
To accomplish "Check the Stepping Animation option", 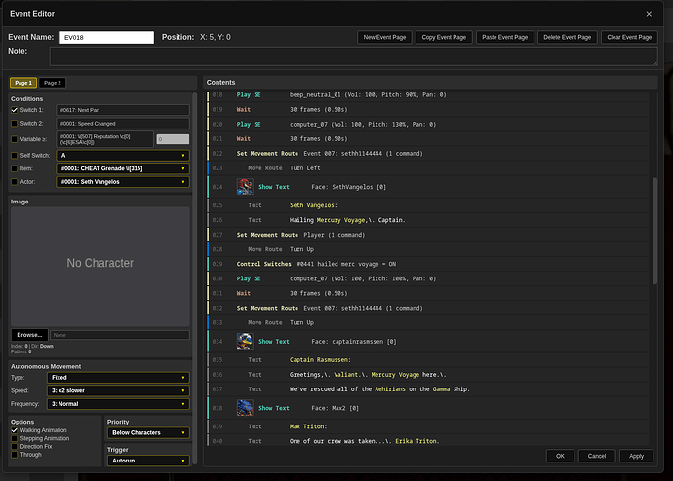I will (15, 438).
